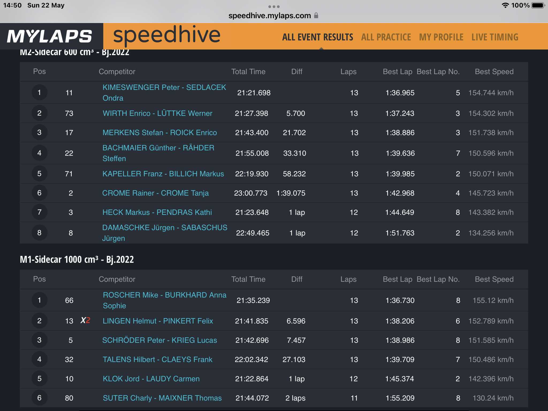Open HECK Markus - PENDRAS Kathi link
The height and width of the screenshot is (411, 548).
tap(157, 212)
